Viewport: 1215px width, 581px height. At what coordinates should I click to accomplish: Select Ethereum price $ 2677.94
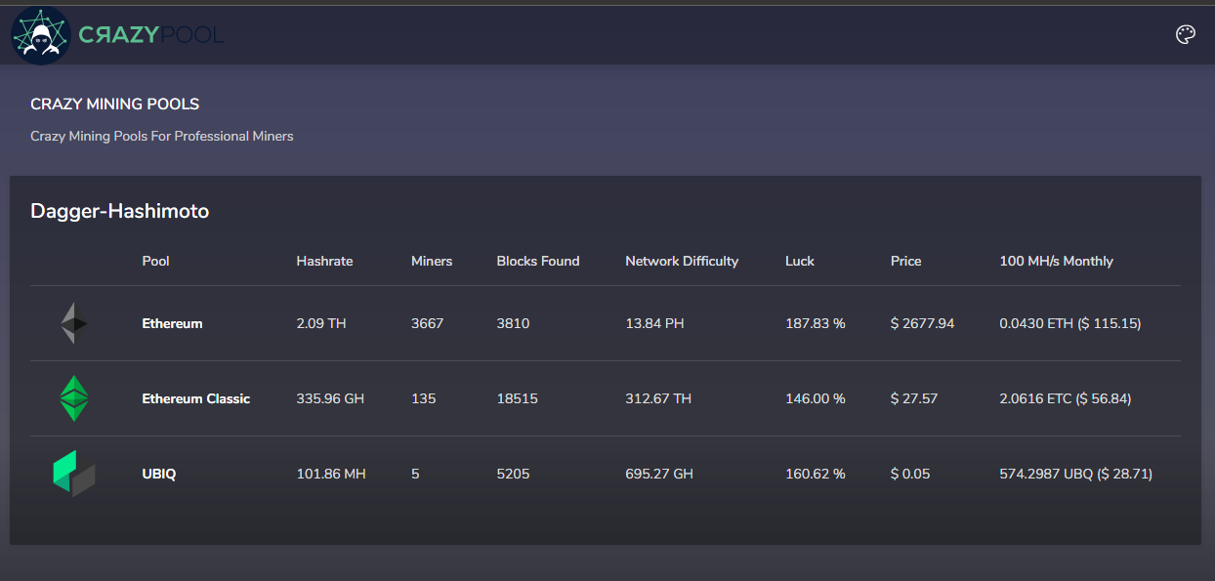[x=923, y=323]
